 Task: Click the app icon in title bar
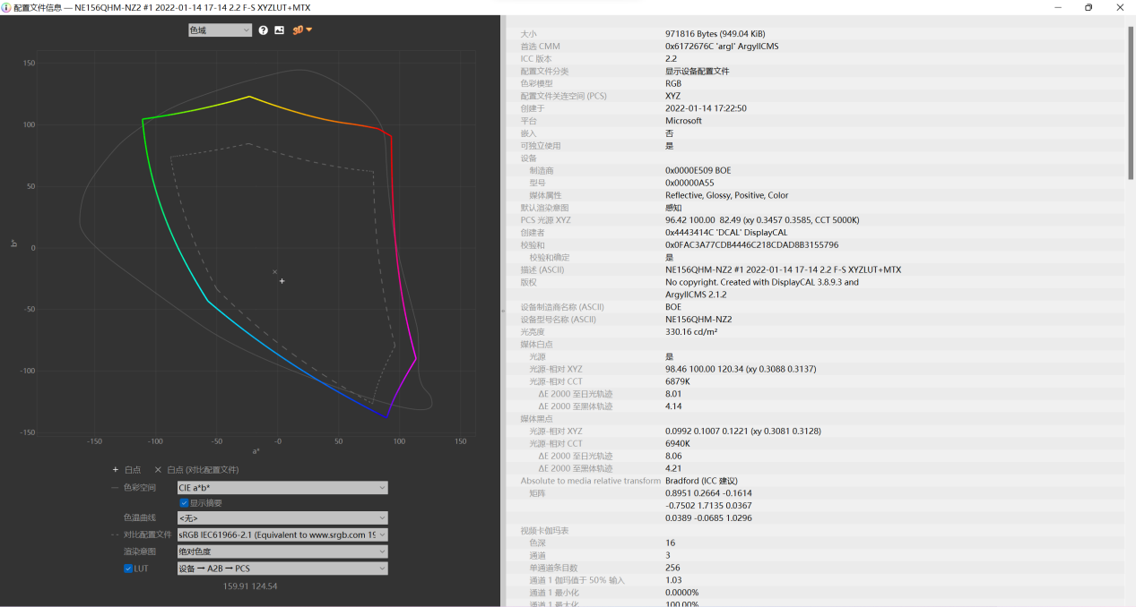click(6, 6)
